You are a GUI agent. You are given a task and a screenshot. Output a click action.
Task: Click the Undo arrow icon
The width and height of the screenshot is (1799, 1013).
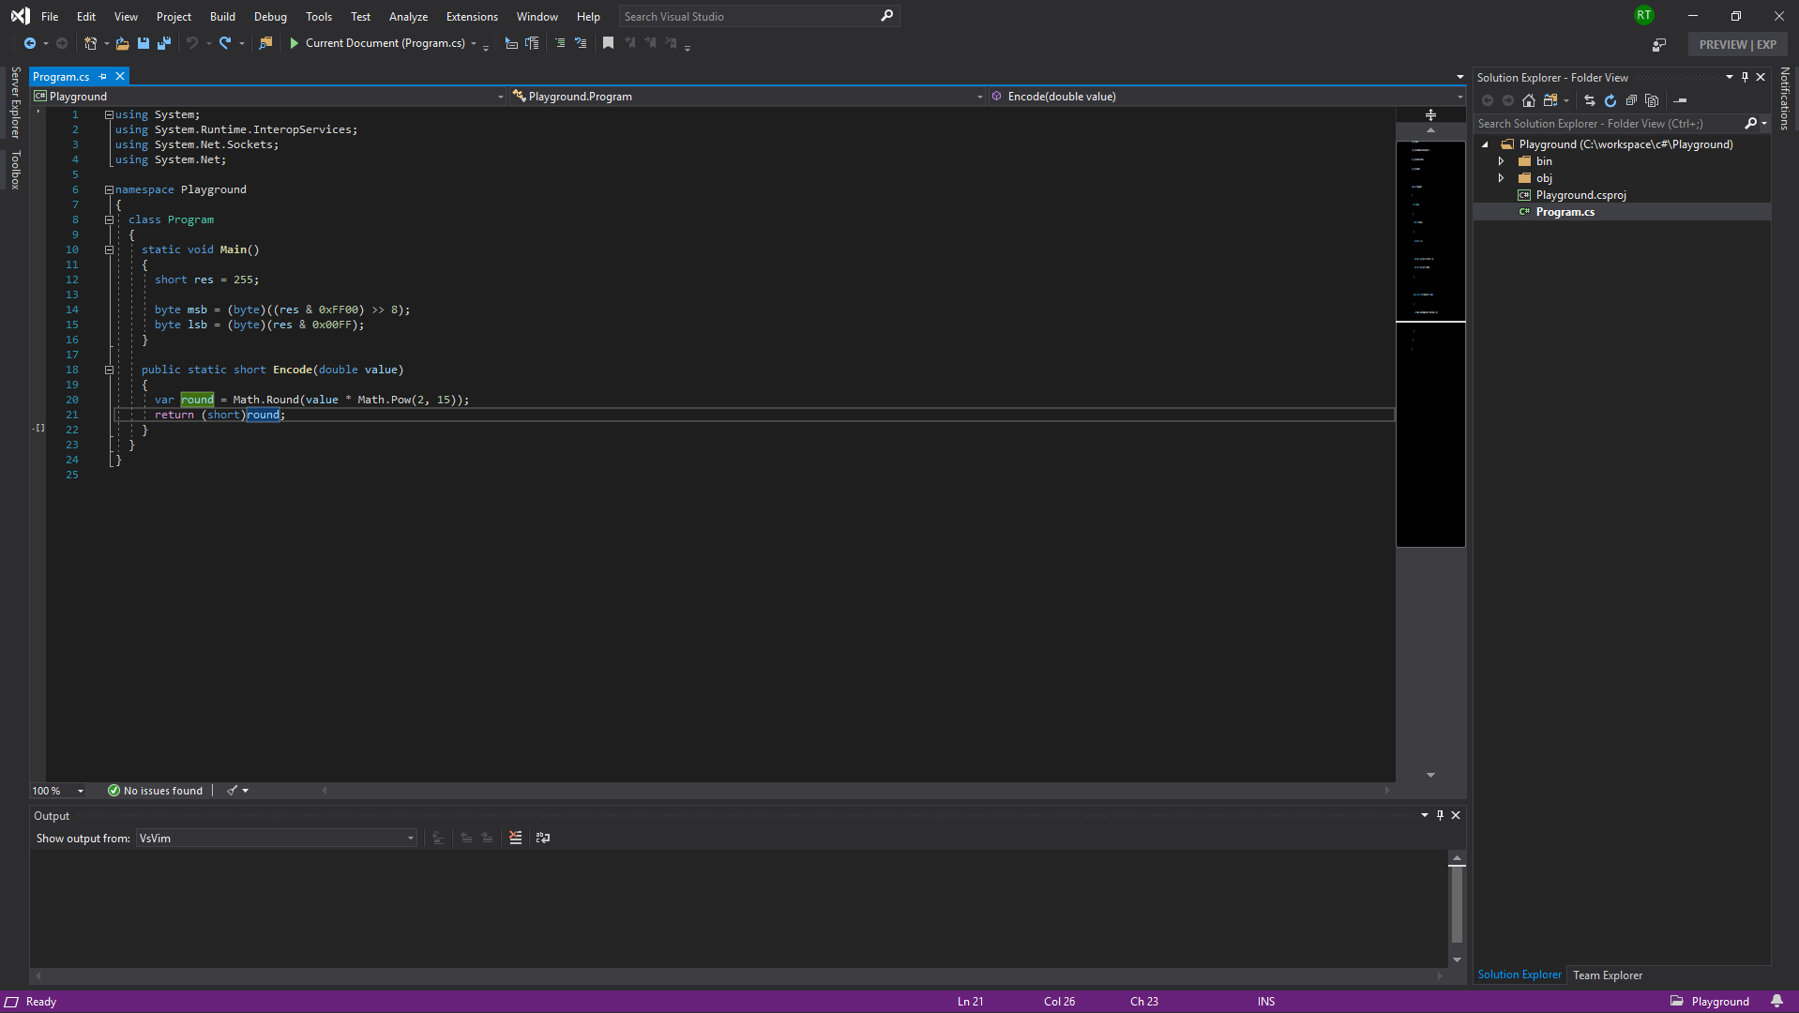click(x=192, y=43)
